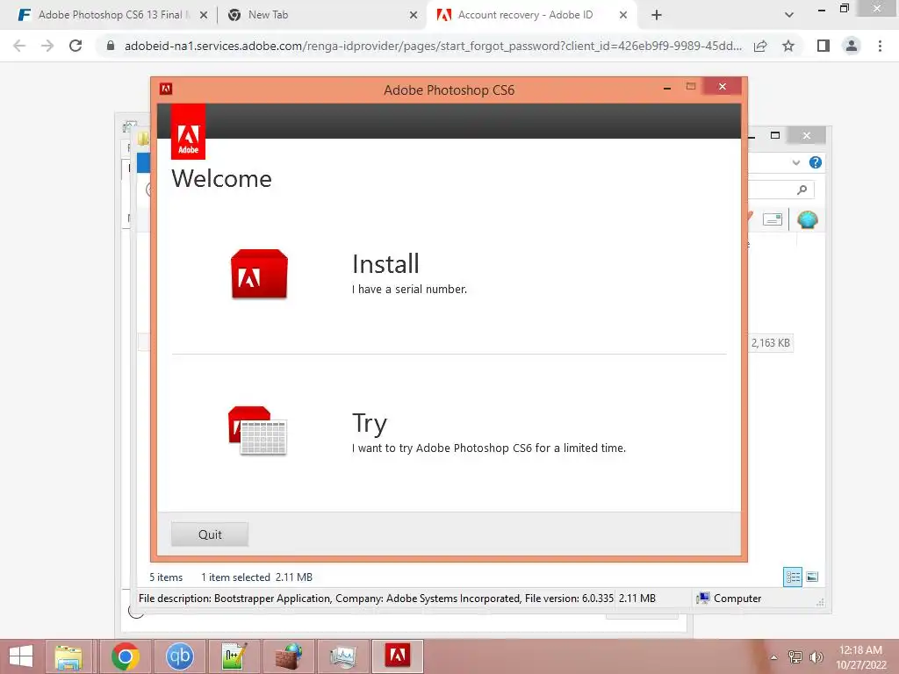Screen dimensions: 899x674
Task: Close the Adobe Photoshop CS6 installer window
Action: coord(723,87)
